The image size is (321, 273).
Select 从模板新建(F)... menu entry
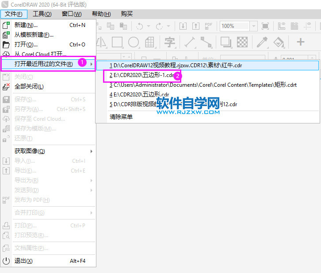point(48,35)
